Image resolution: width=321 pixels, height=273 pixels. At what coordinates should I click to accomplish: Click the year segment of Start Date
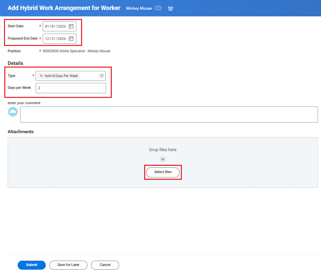click(x=62, y=26)
